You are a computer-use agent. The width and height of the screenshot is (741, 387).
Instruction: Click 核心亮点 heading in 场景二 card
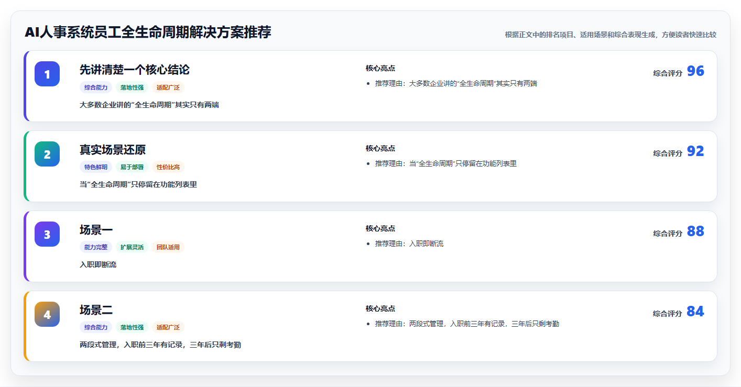pos(380,308)
